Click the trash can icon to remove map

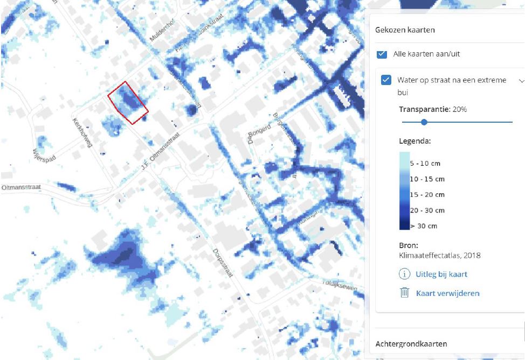404,293
